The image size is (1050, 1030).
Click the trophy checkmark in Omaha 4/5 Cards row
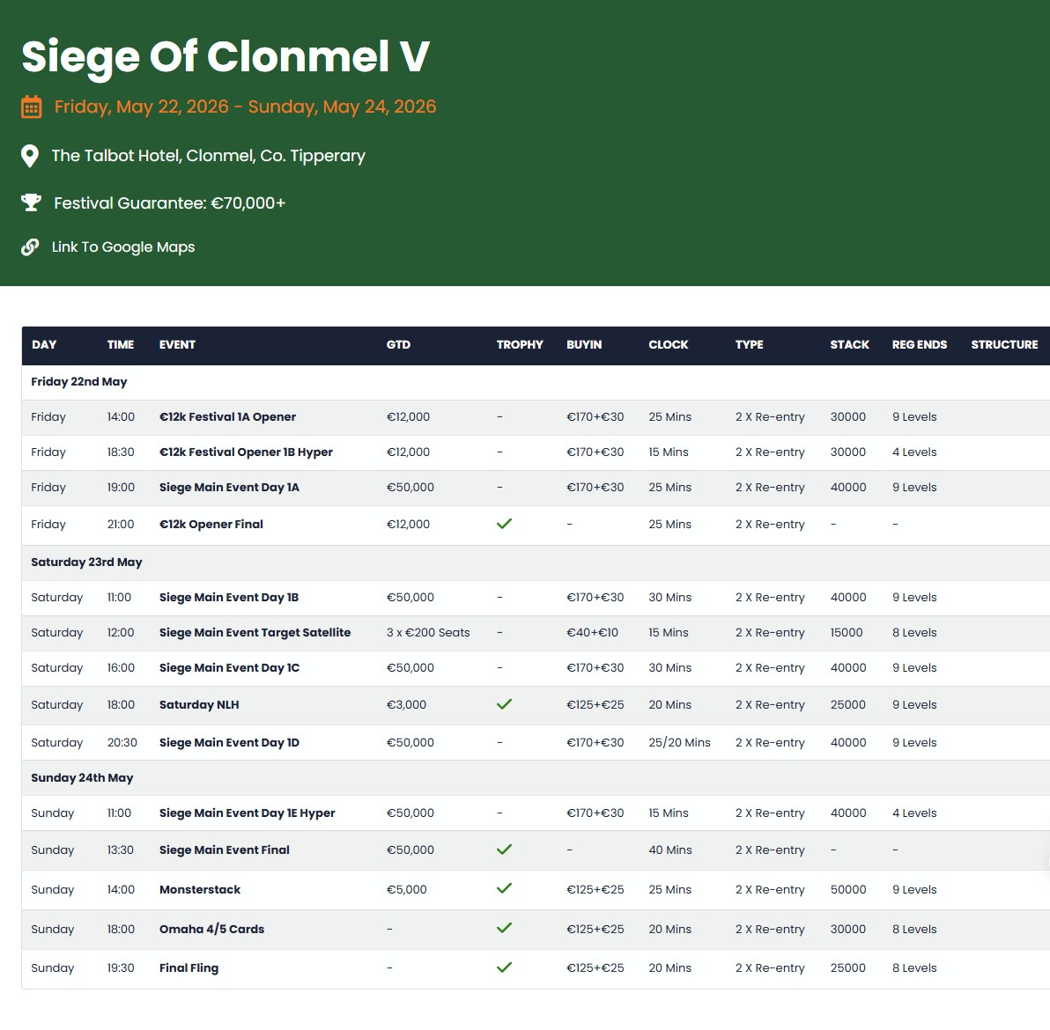click(504, 928)
